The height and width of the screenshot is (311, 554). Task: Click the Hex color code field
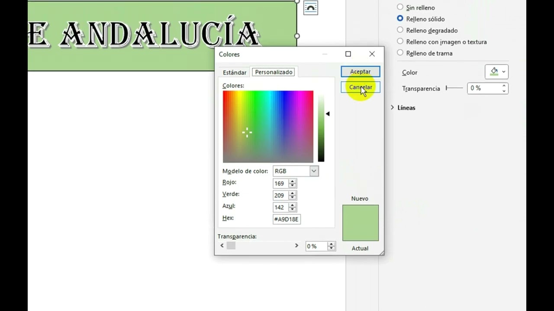point(287,219)
